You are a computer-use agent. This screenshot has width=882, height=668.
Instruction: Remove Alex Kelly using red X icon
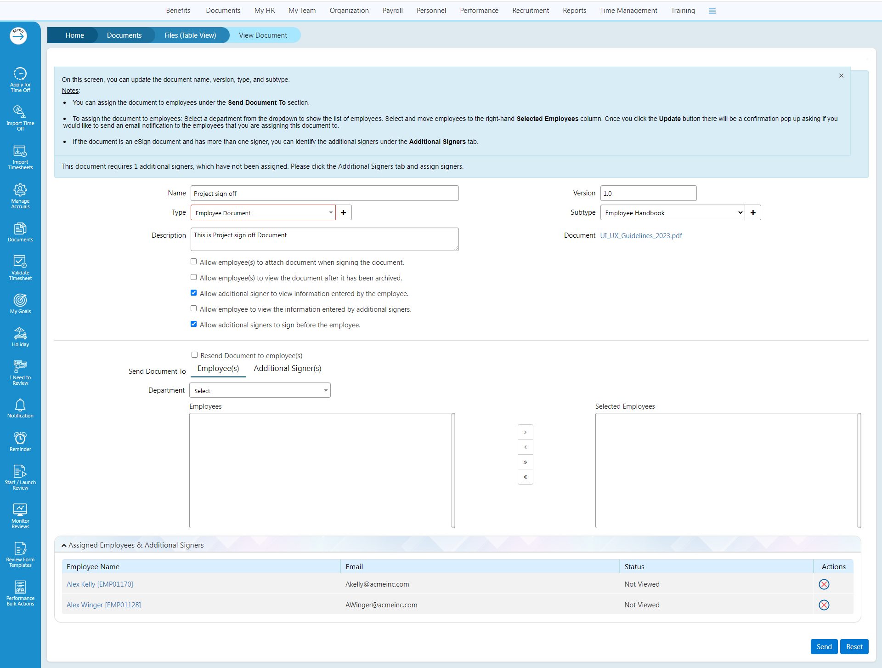click(824, 584)
